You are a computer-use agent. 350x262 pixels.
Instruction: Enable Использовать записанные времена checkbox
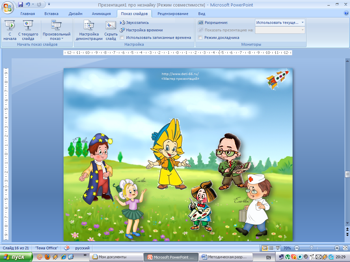pos(122,38)
